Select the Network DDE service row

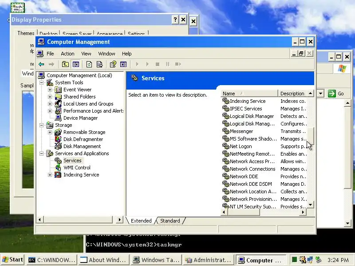click(244, 176)
